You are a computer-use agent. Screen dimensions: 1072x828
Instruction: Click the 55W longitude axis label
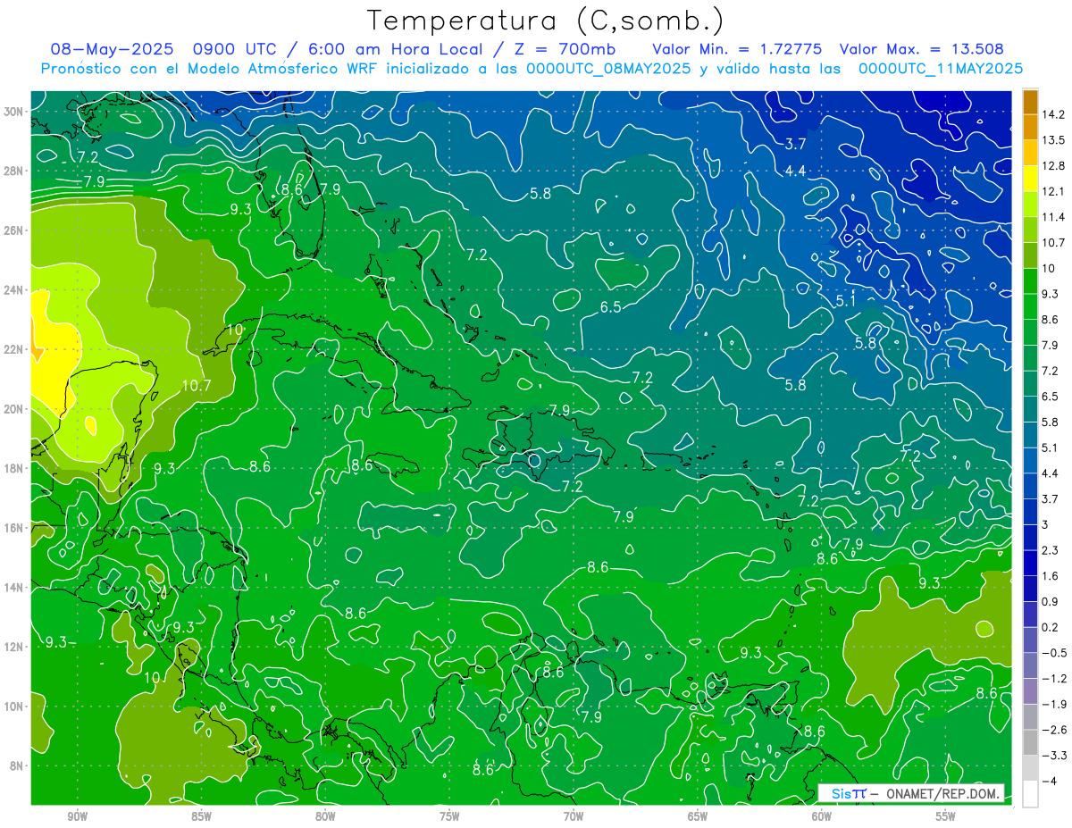pyautogui.click(x=946, y=816)
